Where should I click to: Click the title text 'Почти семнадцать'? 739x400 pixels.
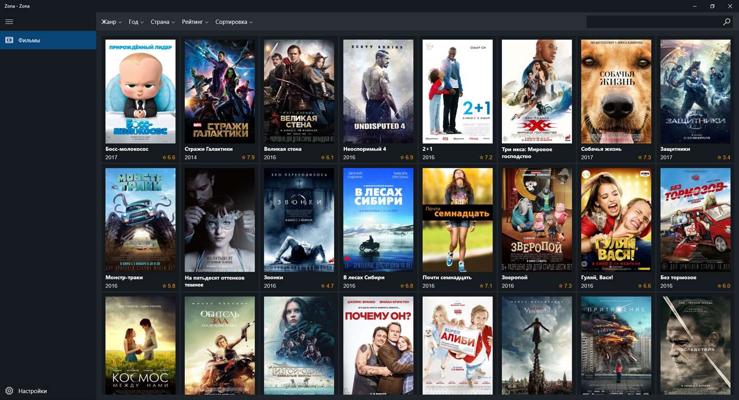point(447,277)
